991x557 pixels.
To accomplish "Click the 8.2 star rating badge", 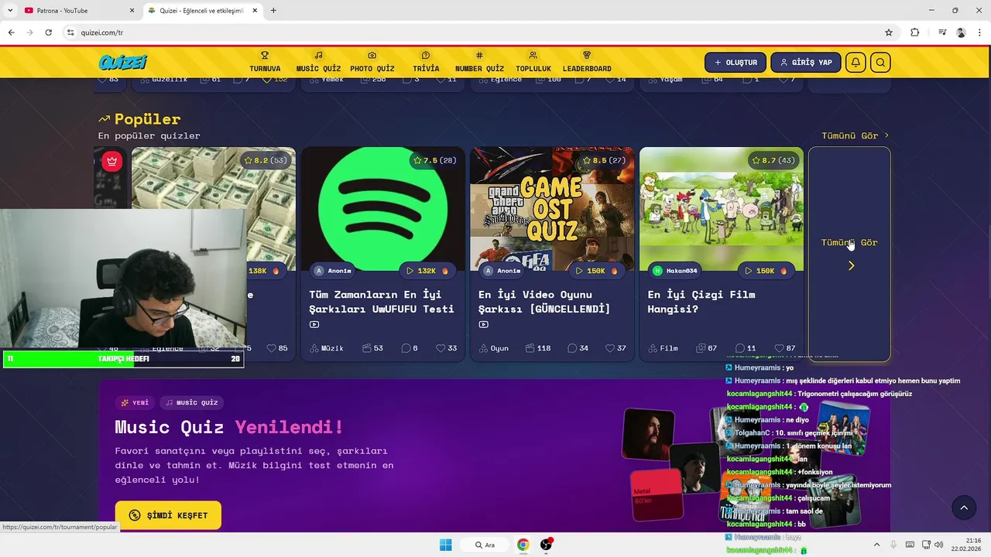I will (266, 160).
